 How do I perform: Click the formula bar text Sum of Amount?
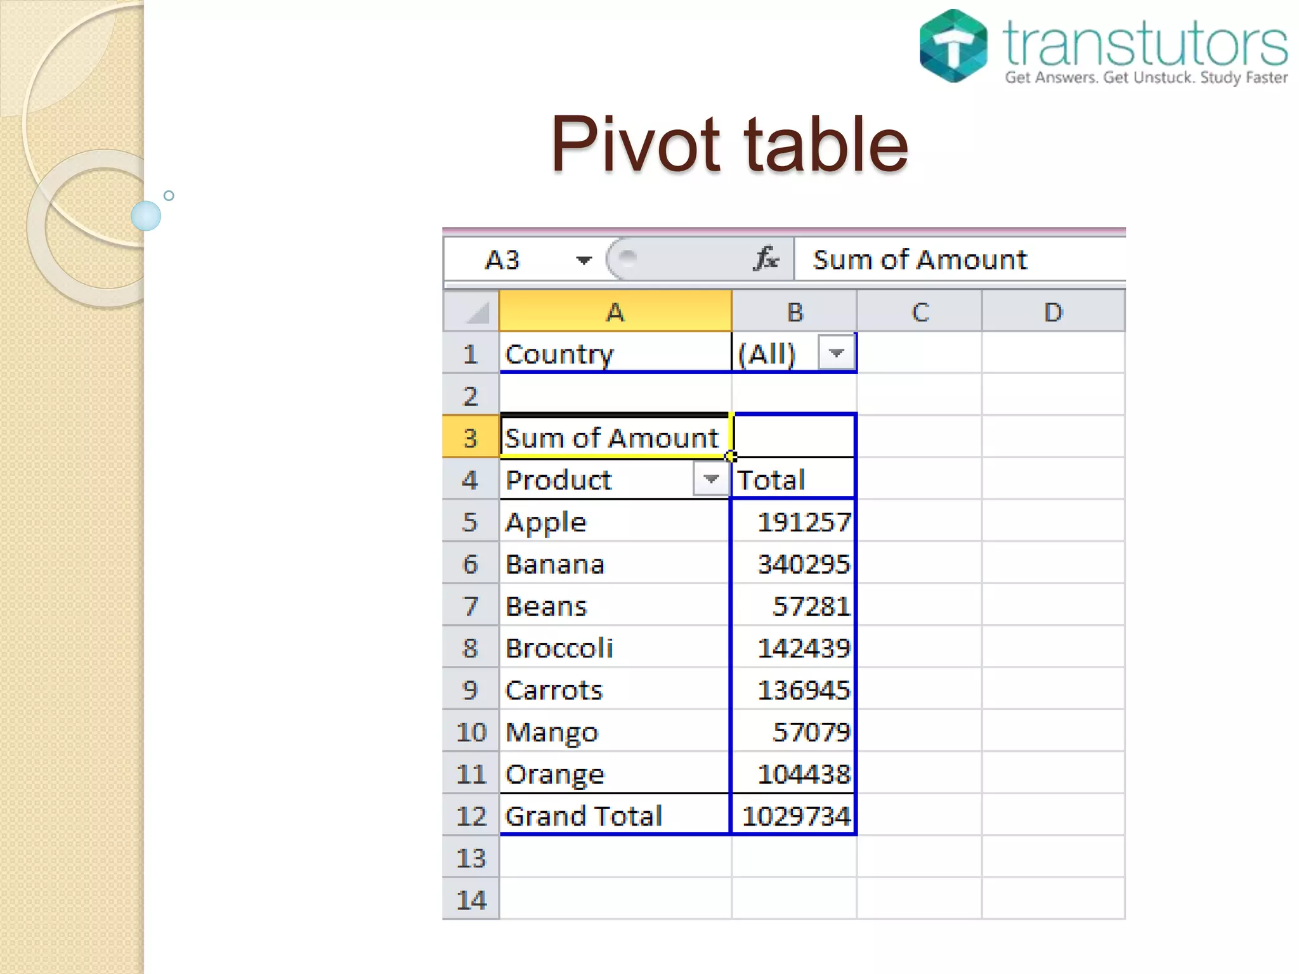tap(920, 259)
